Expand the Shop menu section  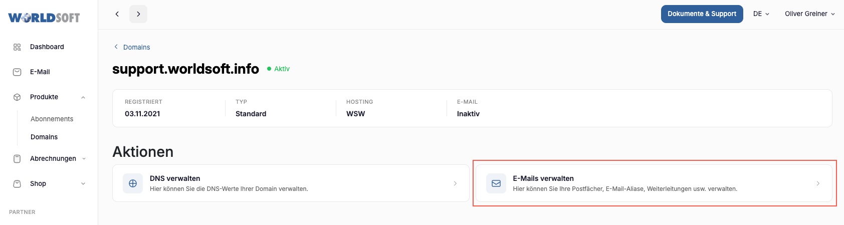pos(83,184)
